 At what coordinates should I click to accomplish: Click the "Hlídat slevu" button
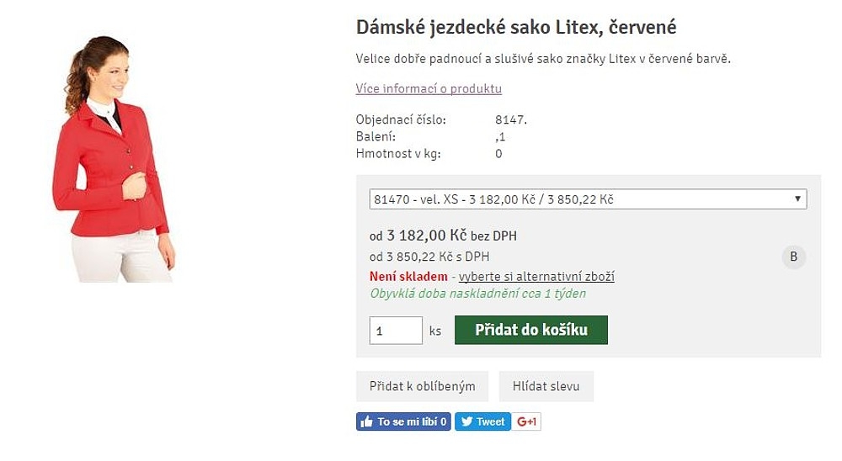pos(546,387)
